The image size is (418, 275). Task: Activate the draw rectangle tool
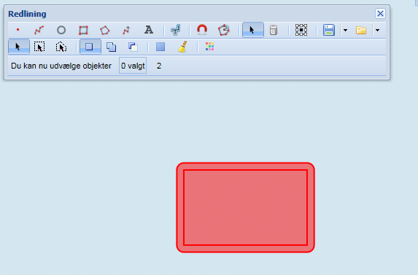coord(83,30)
